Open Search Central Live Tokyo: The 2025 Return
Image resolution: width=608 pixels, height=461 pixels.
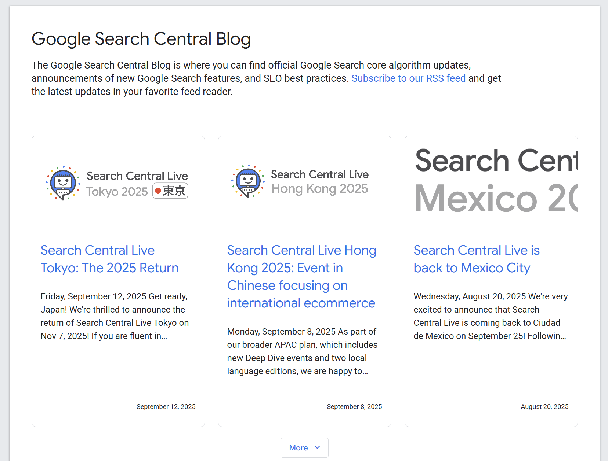(x=109, y=259)
